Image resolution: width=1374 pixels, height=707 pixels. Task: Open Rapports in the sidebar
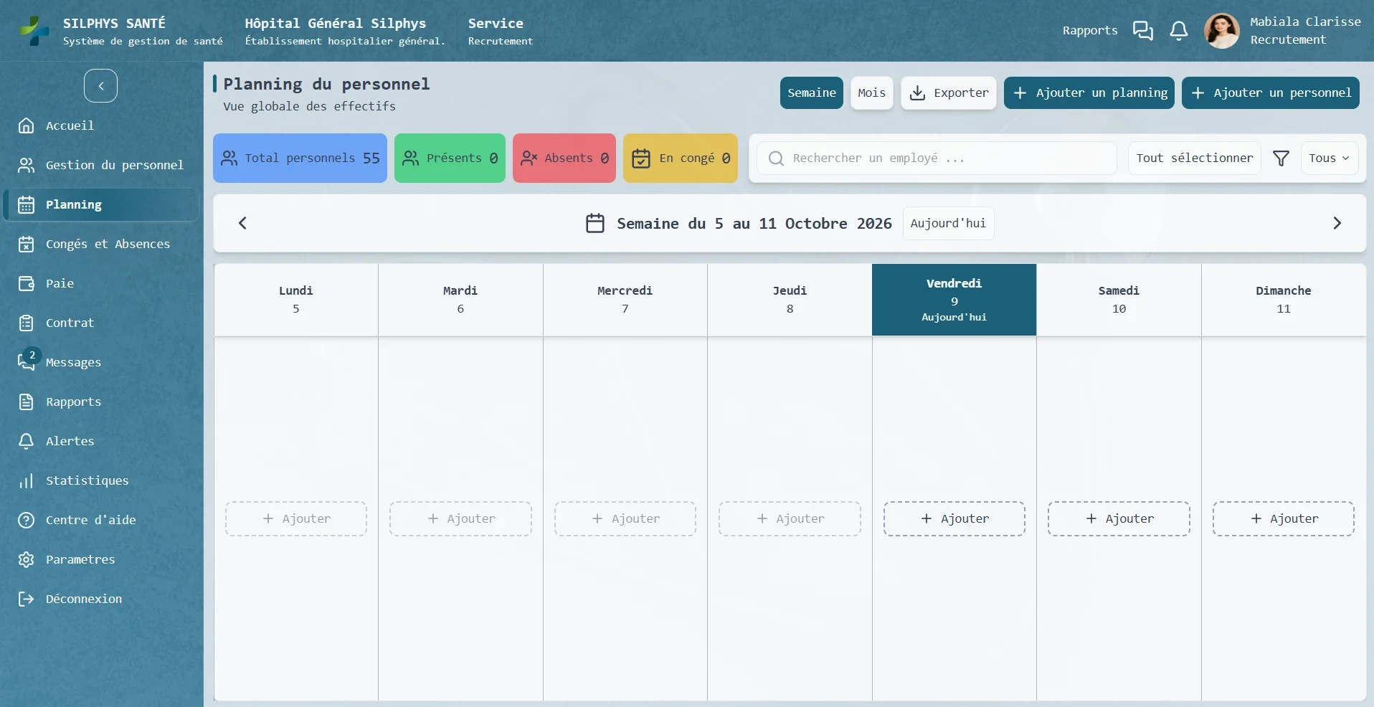pos(100,402)
